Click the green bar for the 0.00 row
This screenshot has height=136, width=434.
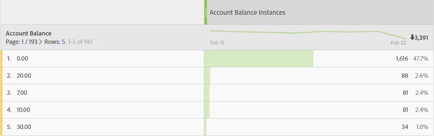(259, 59)
